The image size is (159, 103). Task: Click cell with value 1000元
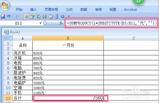pyautogui.click(x=68, y=83)
